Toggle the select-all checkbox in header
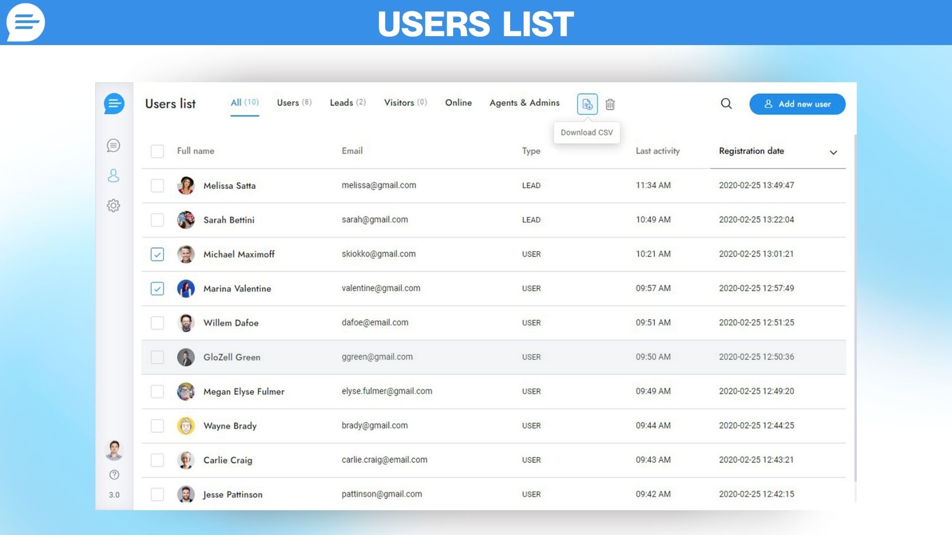 coord(157,151)
